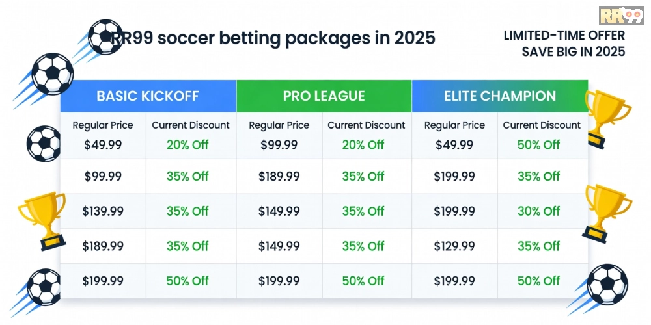
Task: Choose Basic Kickoff $199.99 price
Action: click(103, 281)
